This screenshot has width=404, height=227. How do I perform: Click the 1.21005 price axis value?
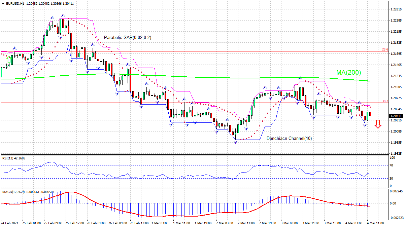tap(396, 87)
